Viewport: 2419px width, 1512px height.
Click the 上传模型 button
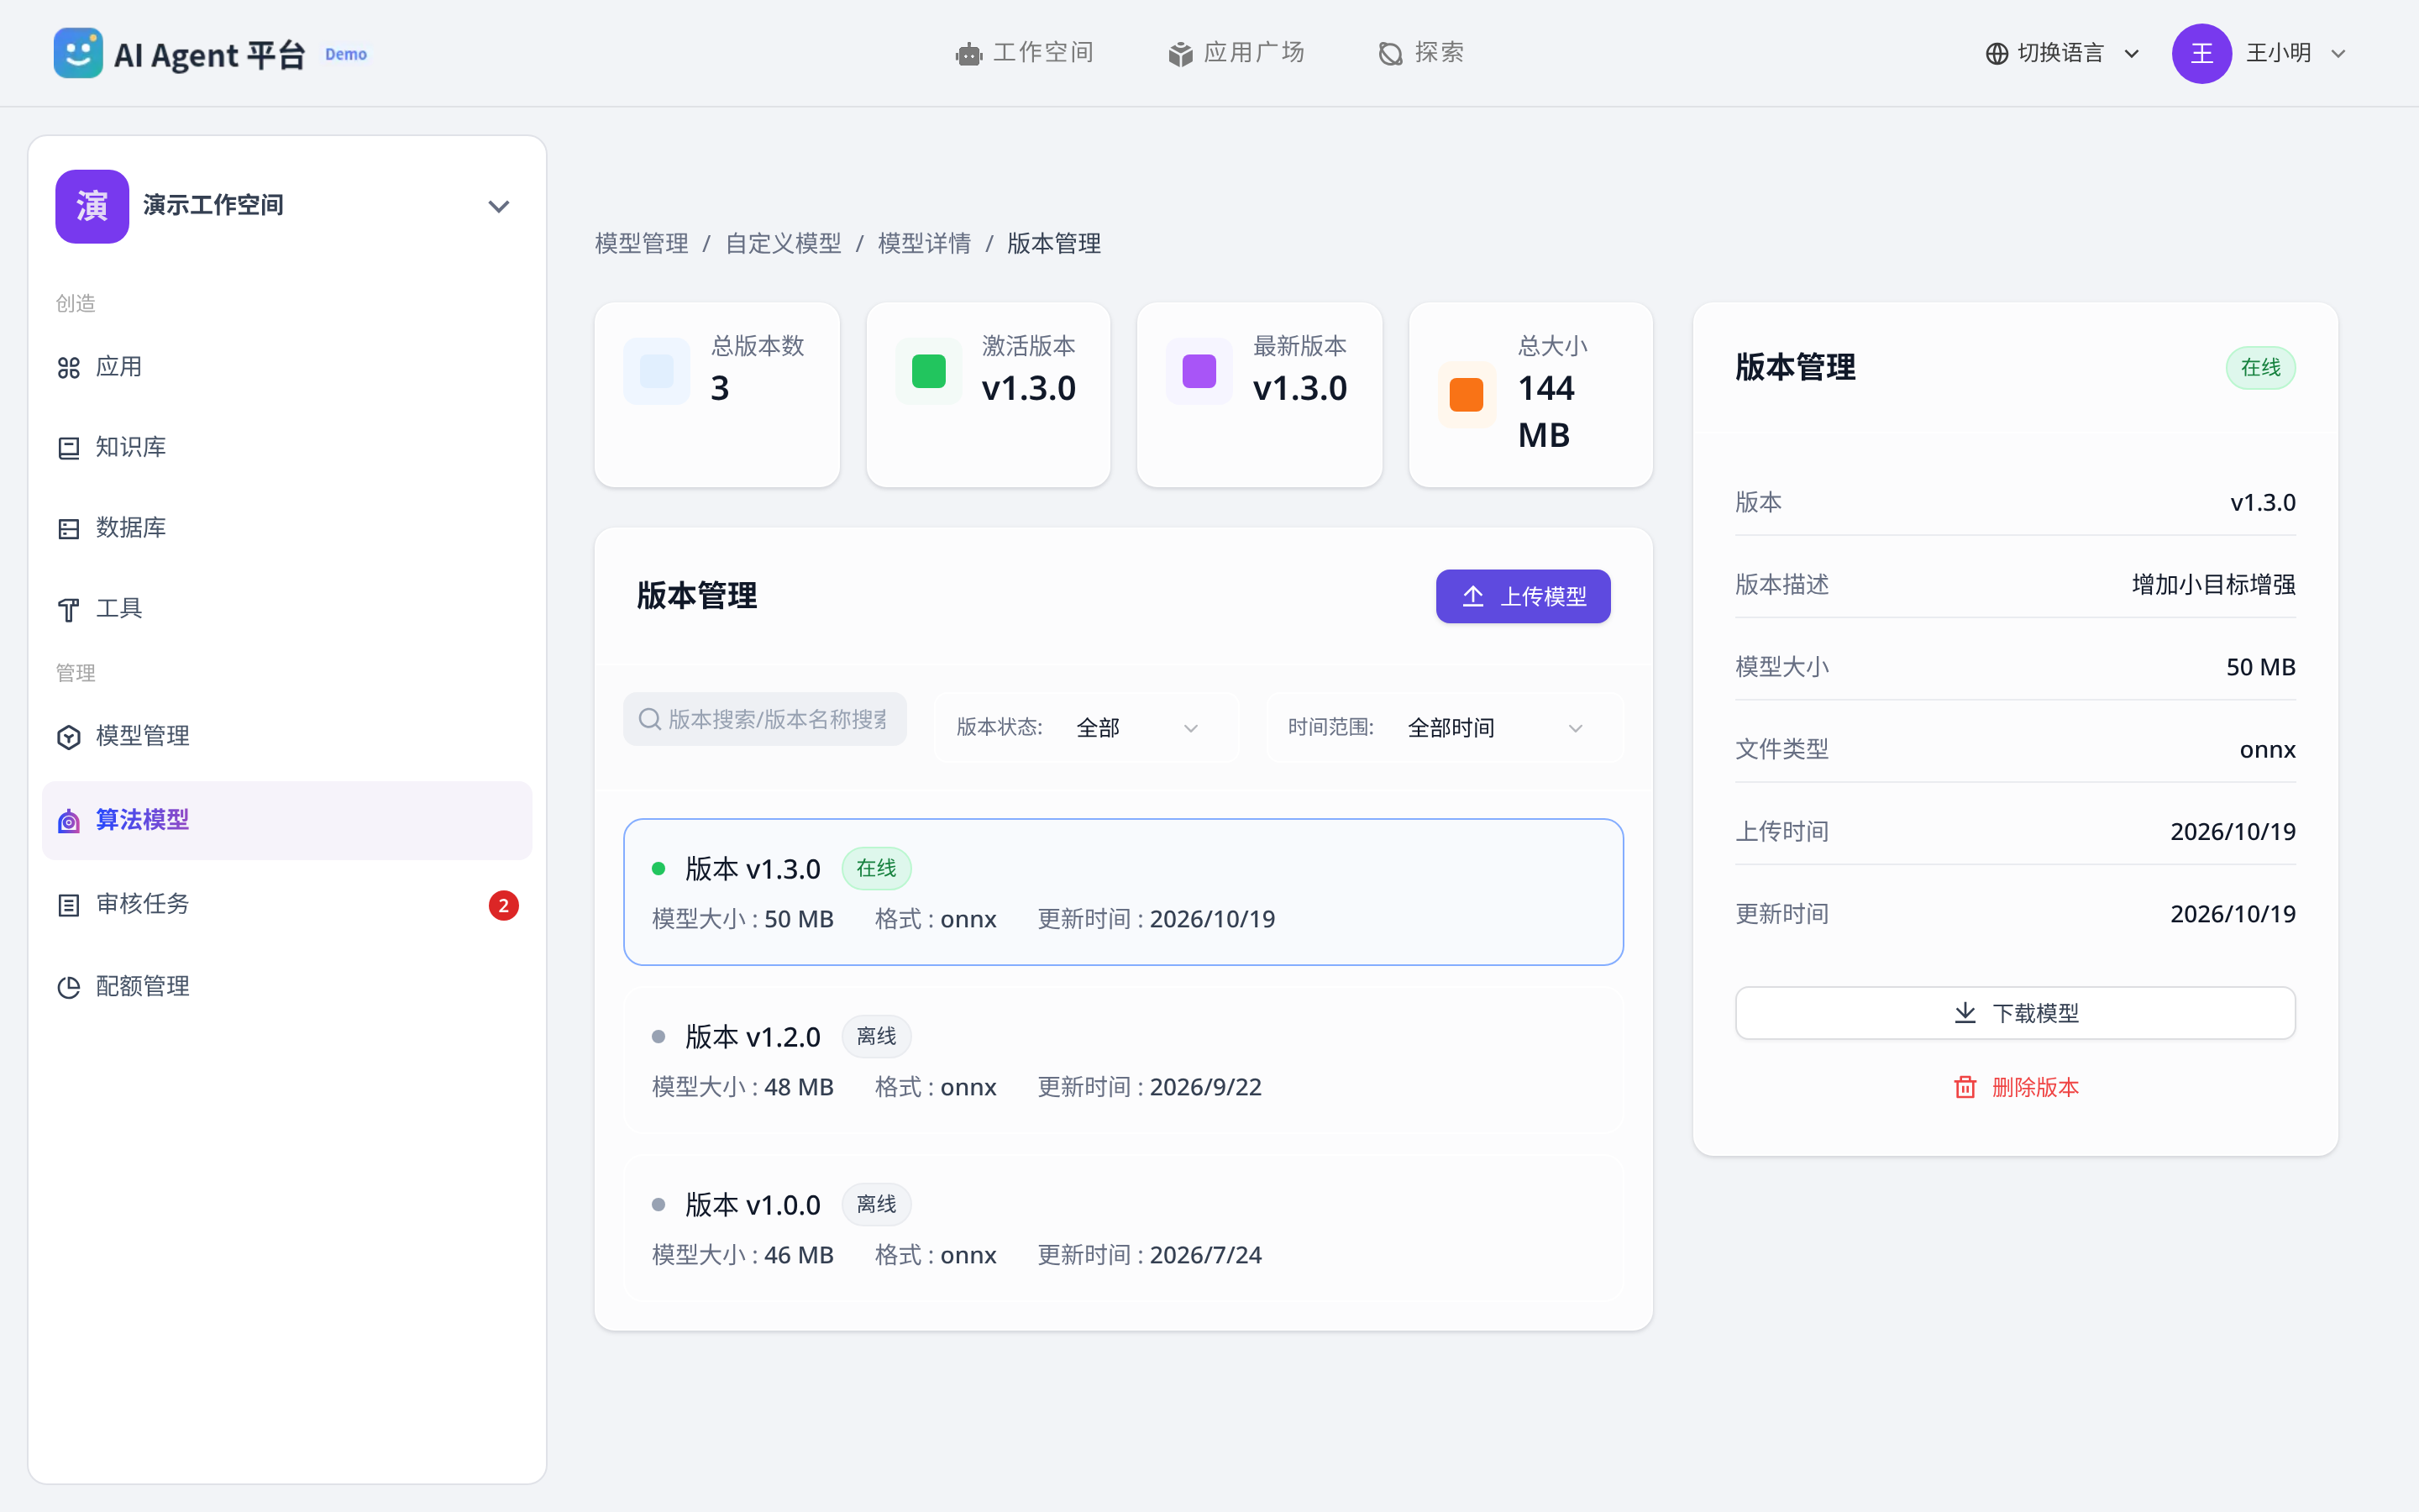tap(1522, 597)
